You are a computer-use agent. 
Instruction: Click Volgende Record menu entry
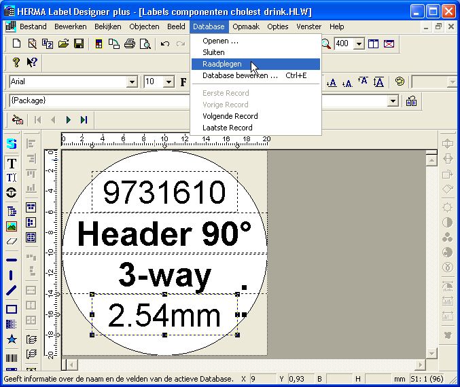[x=230, y=116]
